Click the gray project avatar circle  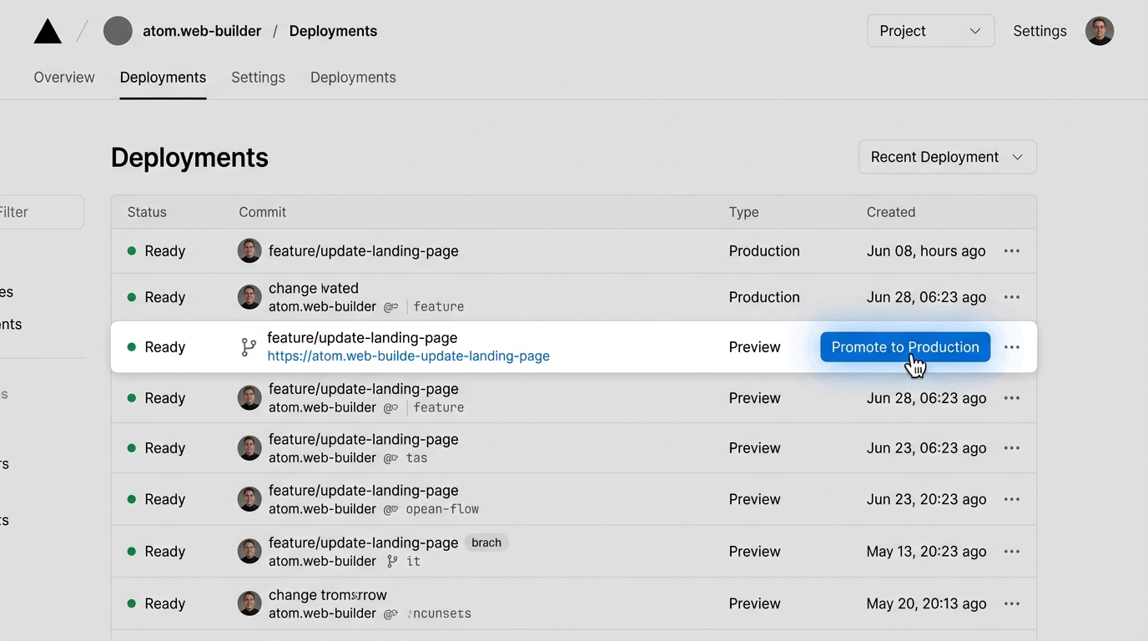pos(118,31)
